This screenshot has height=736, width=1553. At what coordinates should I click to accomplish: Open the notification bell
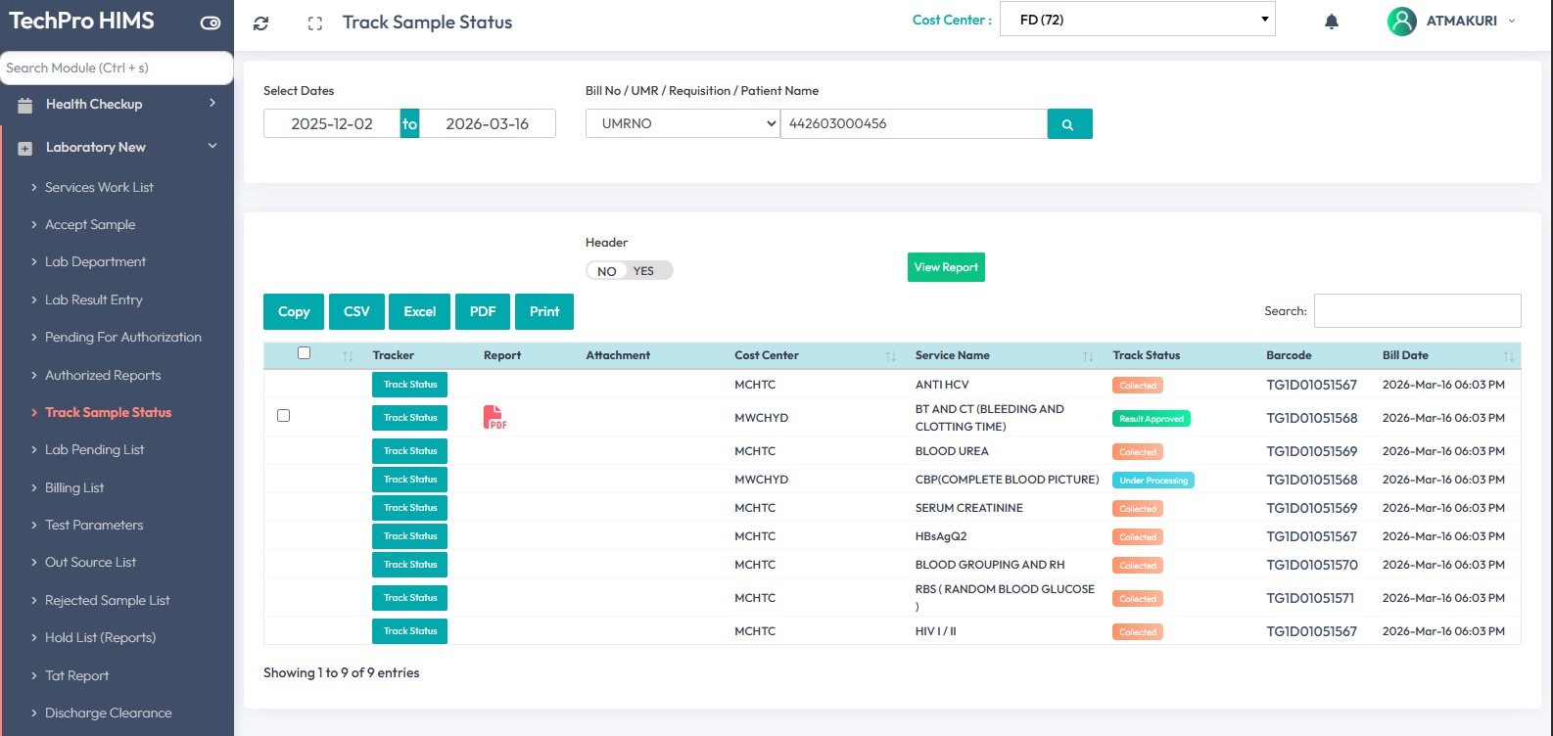(x=1331, y=22)
